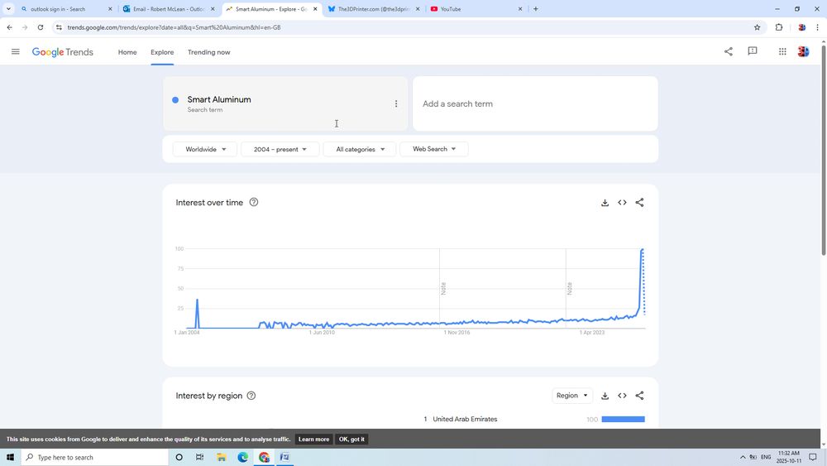827x466 pixels.
Task: Switch to the YouTube browser tab
Action: pos(476,9)
